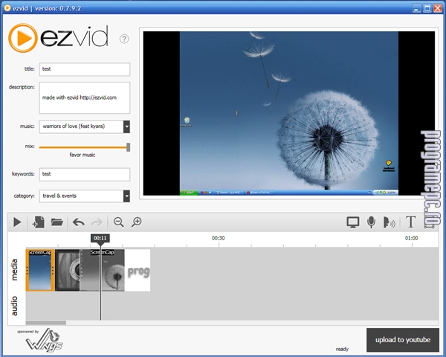Open the Wings sponsor logo
446x357 pixels.
[x=44, y=341]
